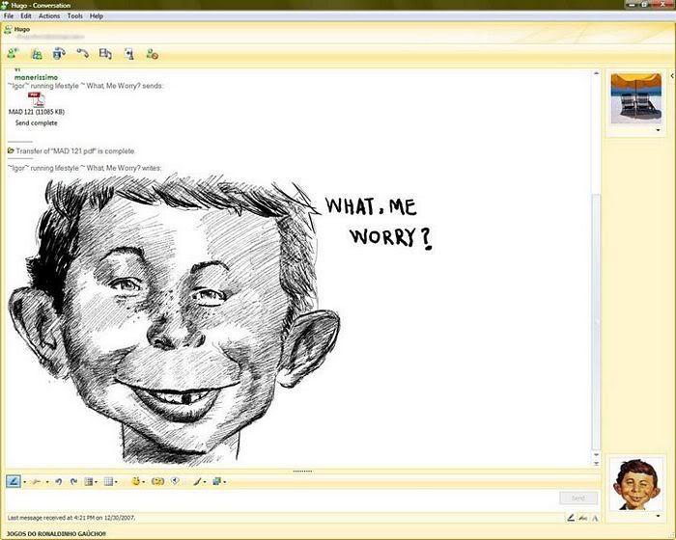Viewport: 676px width, 540px height.
Task: Collapse the display picture side panel arrow
Action: tap(672, 76)
